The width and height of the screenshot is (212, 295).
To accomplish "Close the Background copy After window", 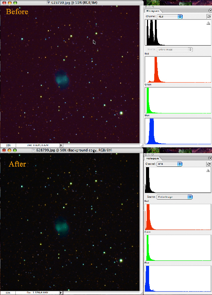I will tap(4, 150).
